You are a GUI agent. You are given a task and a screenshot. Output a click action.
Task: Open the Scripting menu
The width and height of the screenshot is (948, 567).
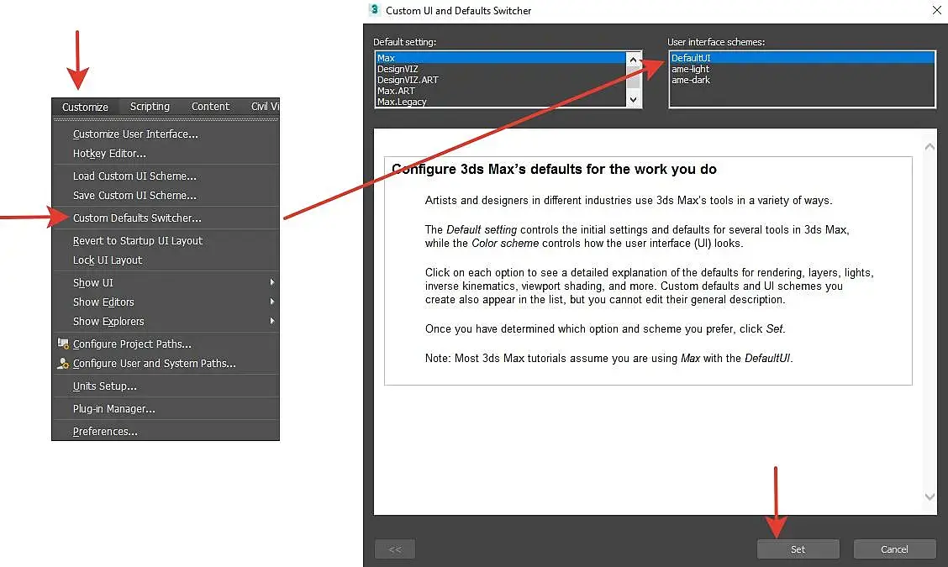tap(150, 107)
